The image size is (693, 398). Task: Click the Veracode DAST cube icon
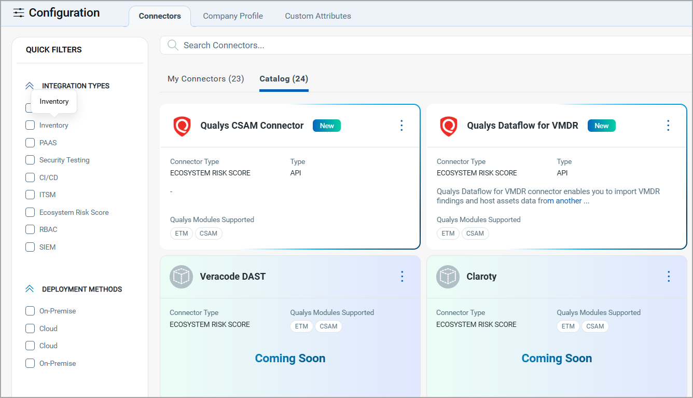[x=181, y=277]
